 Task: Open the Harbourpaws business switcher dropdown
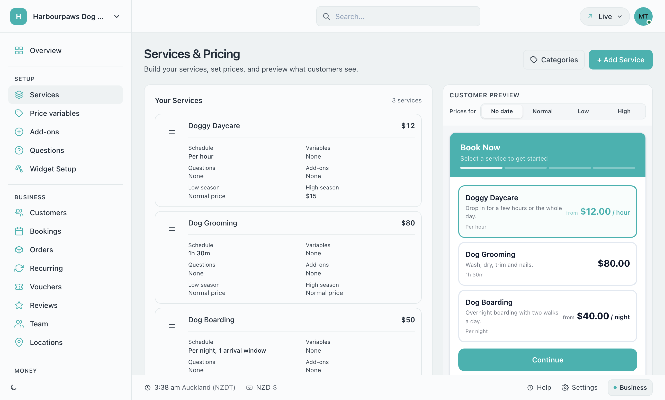coord(65,16)
